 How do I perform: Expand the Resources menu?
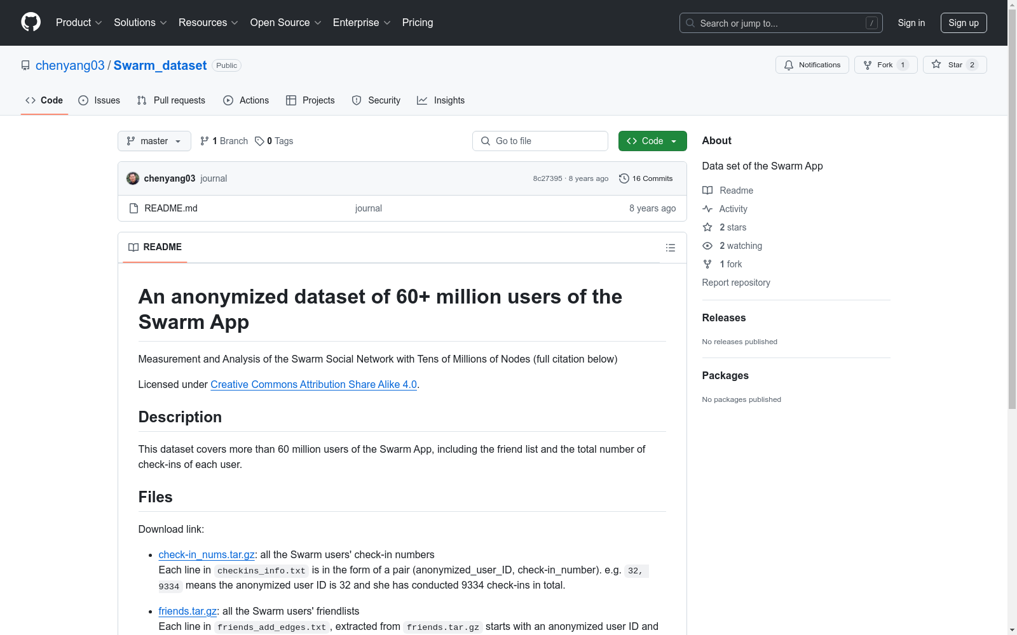click(x=208, y=22)
